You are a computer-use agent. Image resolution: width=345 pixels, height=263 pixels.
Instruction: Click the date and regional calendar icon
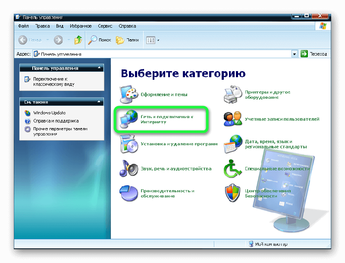click(233, 144)
